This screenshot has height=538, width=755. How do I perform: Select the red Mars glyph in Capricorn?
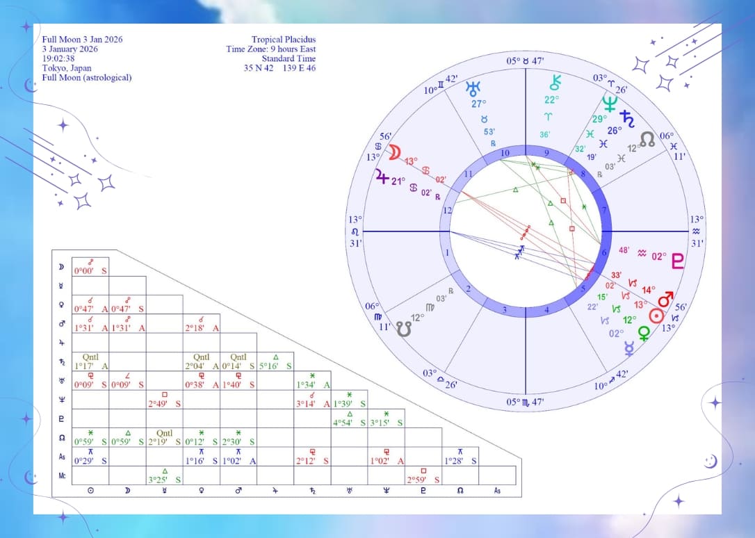(x=666, y=299)
